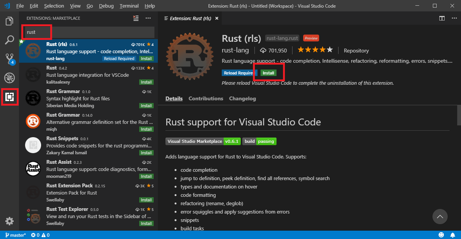The image size is (461, 239).
Task: Open the Repository link for Rust (rls)
Action: 356,50
